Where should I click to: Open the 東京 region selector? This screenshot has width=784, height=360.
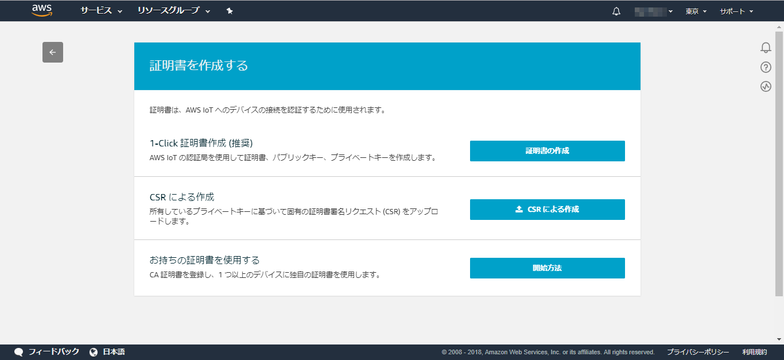click(x=696, y=11)
